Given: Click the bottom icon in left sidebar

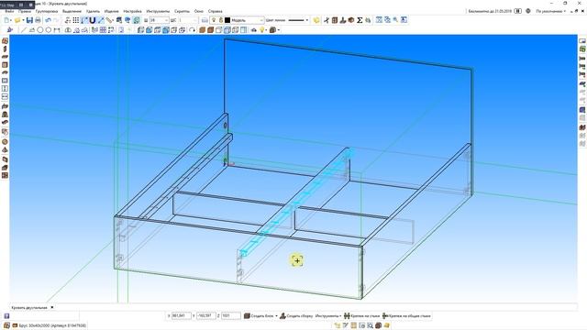Looking at the screenshot, I should 5,175.
